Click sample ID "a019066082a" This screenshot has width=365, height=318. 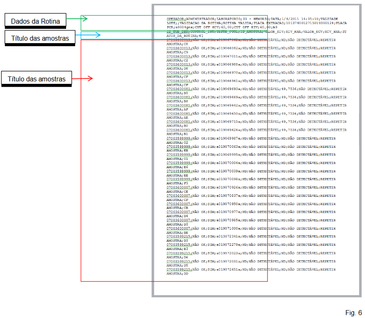(228, 48)
